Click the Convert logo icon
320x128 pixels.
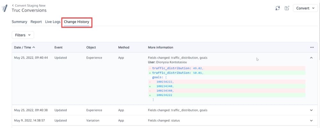coord(4,8)
